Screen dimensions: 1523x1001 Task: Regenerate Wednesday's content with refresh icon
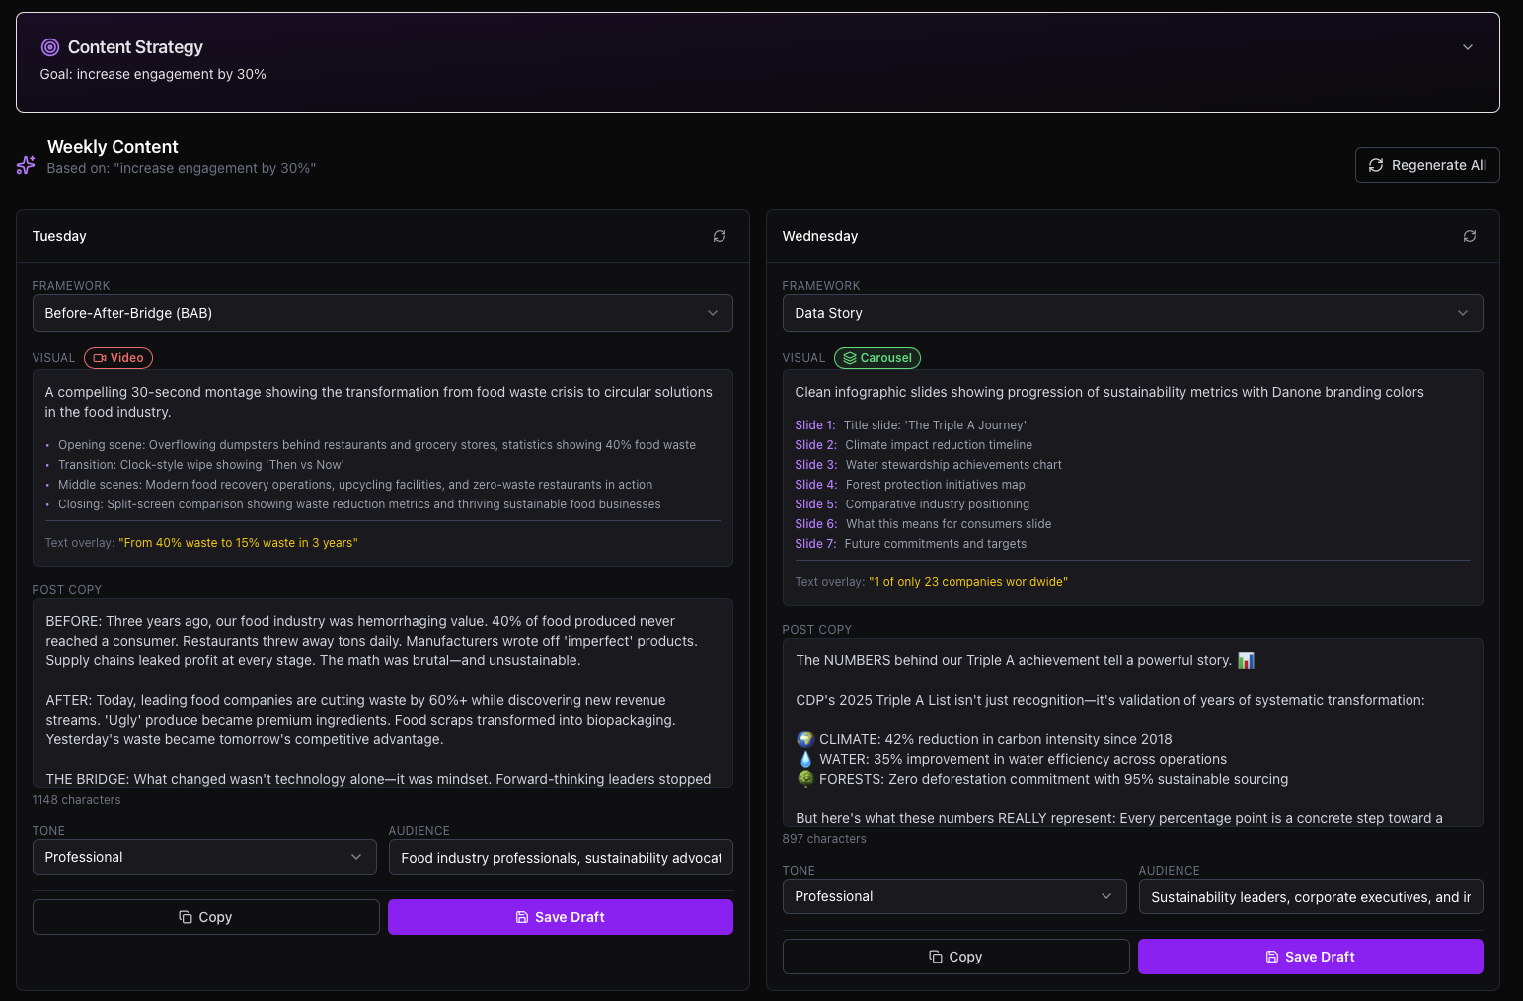coord(1470,236)
